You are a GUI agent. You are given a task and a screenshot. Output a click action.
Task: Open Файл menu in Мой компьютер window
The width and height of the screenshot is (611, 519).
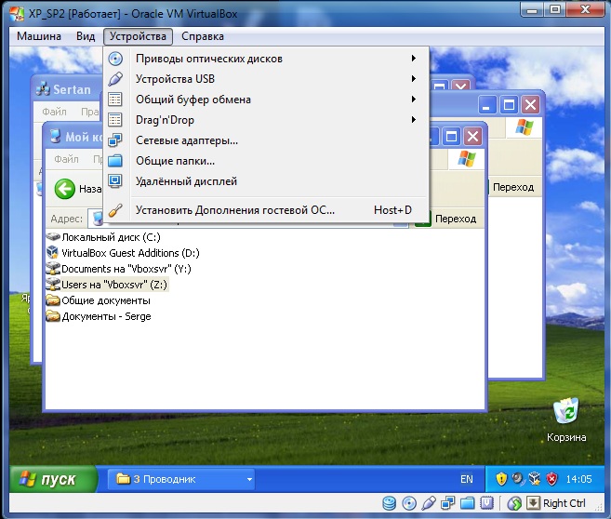point(66,159)
